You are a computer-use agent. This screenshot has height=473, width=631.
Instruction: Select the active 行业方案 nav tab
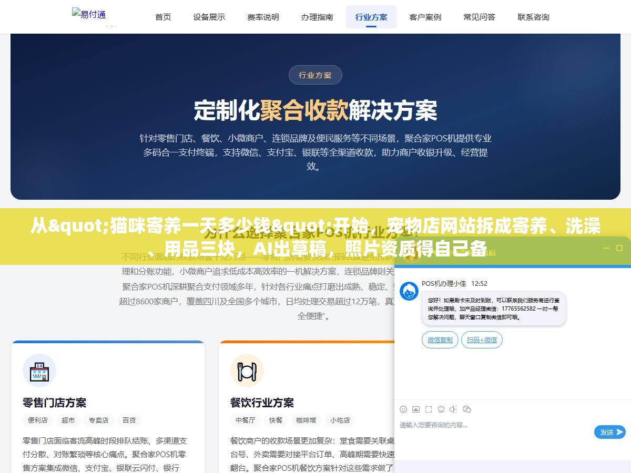point(371,17)
